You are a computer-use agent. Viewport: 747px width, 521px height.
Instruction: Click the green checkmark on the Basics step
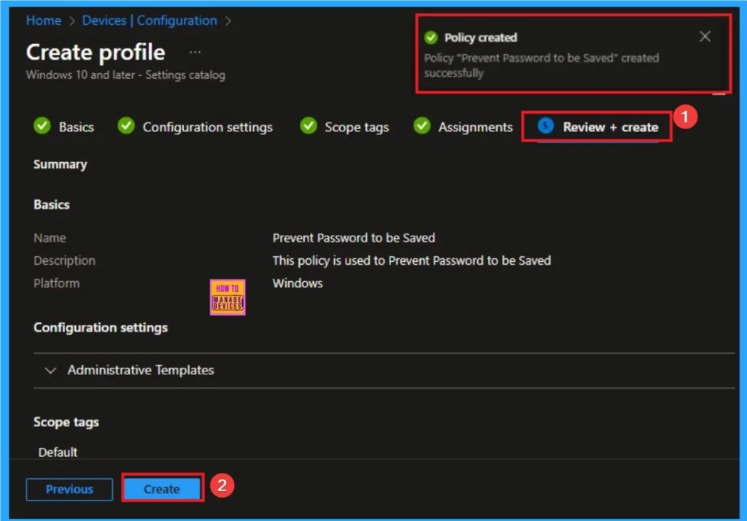click(x=42, y=126)
